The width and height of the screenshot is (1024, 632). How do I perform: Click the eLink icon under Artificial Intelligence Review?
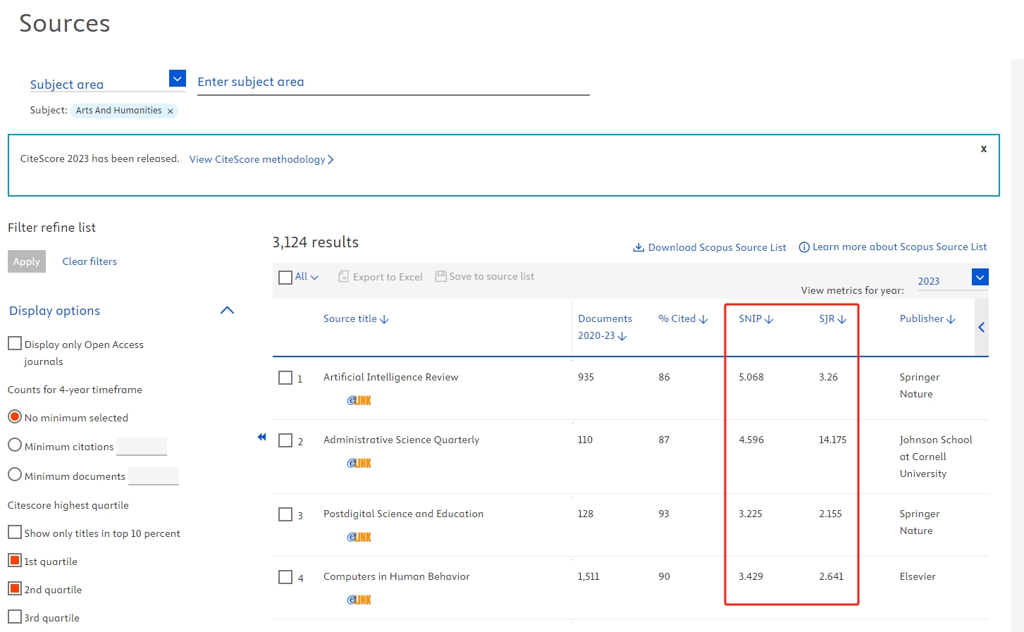click(x=359, y=400)
